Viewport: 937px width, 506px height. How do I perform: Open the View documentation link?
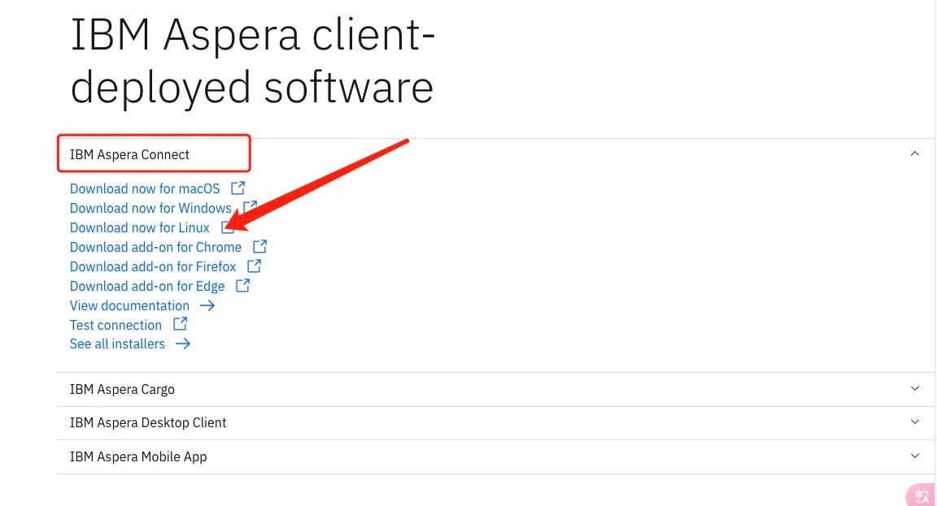129,305
